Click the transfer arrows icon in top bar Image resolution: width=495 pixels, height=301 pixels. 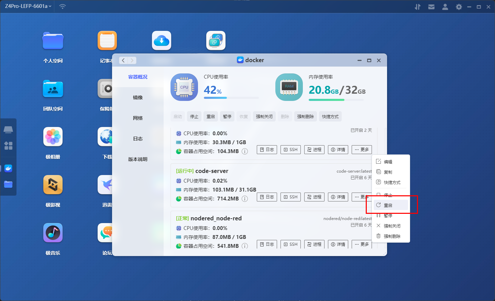[417, 7]
